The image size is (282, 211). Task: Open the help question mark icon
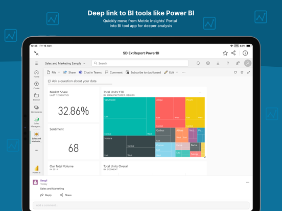click(x=228, y=63)
